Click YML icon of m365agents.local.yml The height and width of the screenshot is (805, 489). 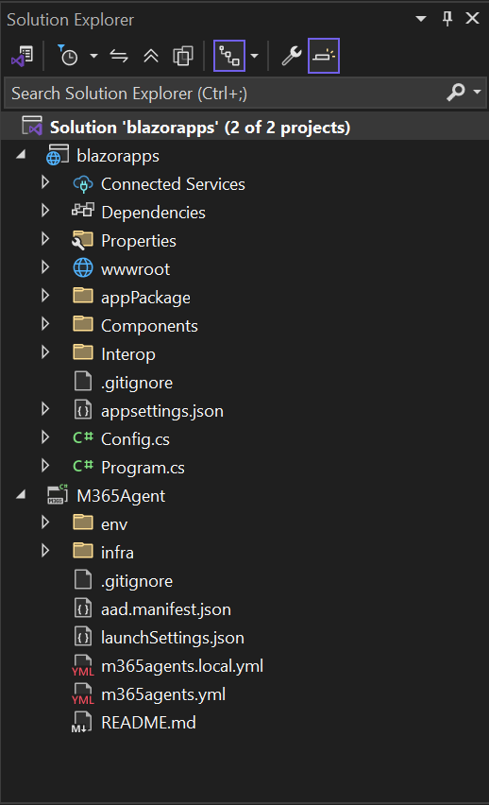[x=83, y=666]
